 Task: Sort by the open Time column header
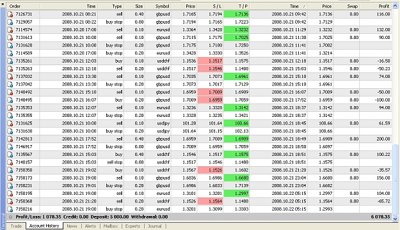[68, 6]
